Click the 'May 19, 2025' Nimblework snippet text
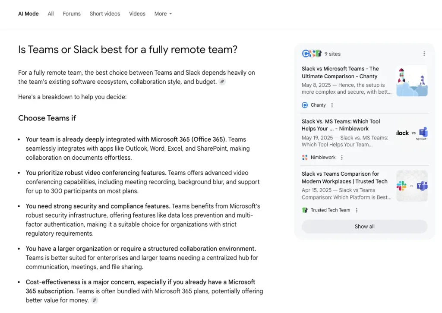442x313 pixels. coord(345,141)
